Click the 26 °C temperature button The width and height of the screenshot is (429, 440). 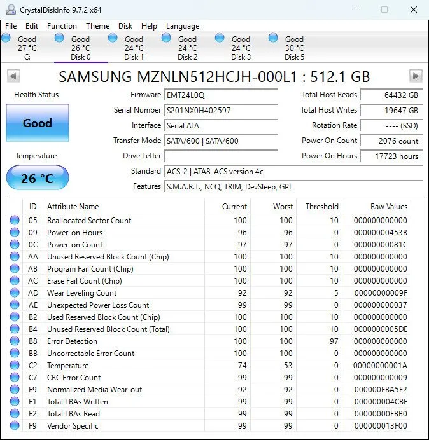38,177
